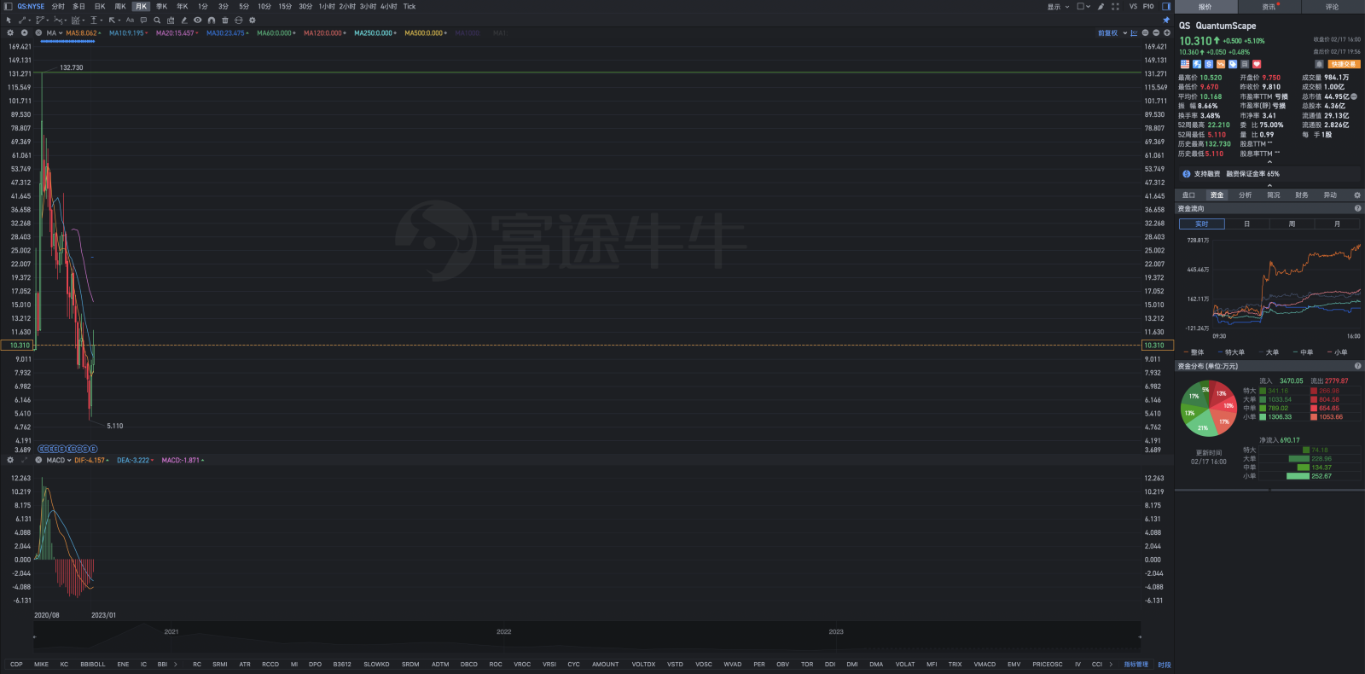This screenshot has width=1365, height=674.
Task: Click the 2022 timeline navigator marker
Action: point(503,632)
